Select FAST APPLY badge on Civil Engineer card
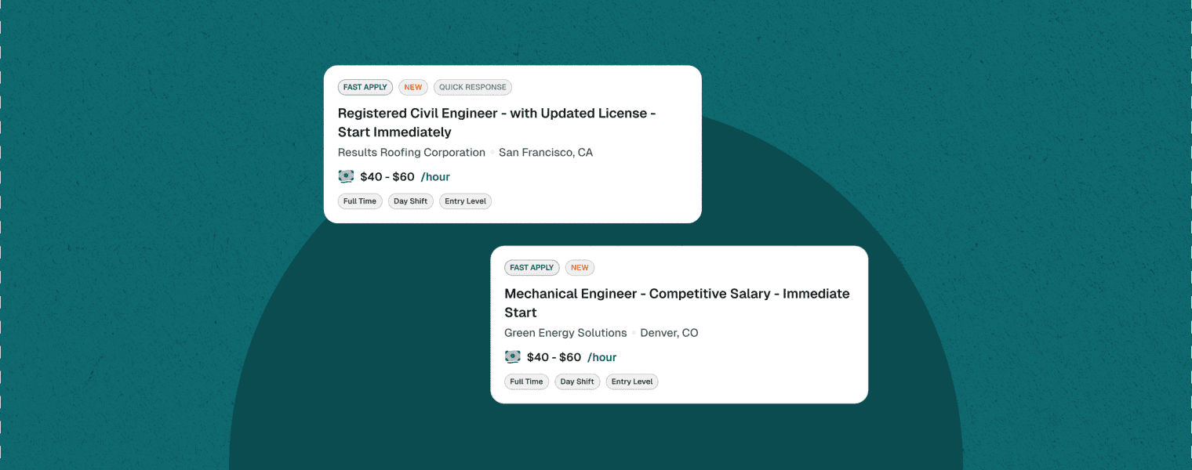The width and height of the screenshot is (1192, 470). click(x=365, y=88)
